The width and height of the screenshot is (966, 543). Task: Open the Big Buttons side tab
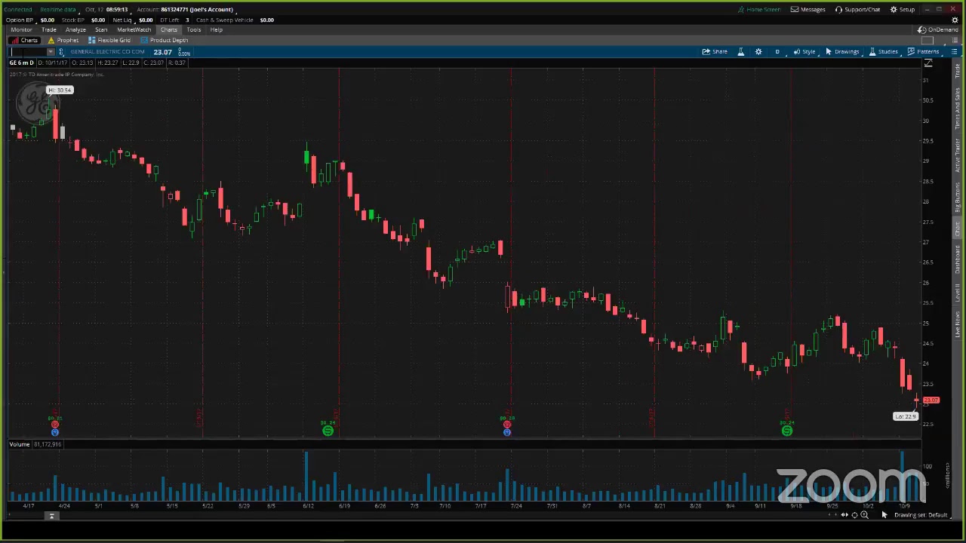tap(958, 197)
